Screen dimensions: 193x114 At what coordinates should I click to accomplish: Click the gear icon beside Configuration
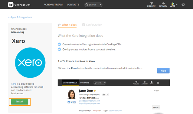(83, 24)
